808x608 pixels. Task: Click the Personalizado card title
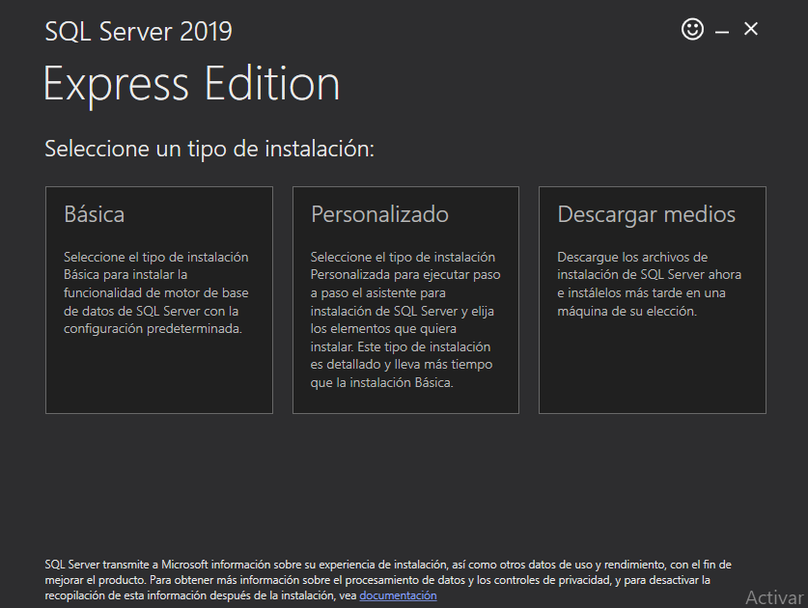pos(380,213)
